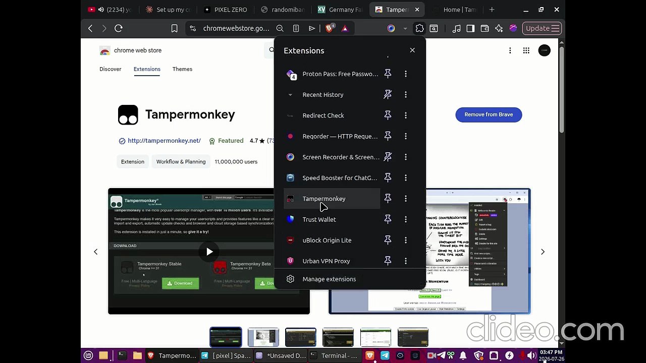Pin uBlock Origin Lite to toolbar
The height and width of the screenshot is (363, 646).
pyautogui.click(x=388, y=240)
